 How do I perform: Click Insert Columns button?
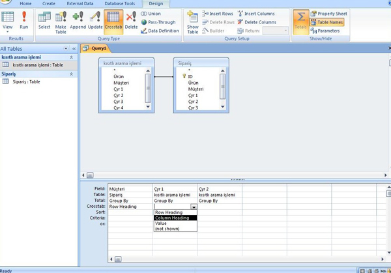[257, 13]
